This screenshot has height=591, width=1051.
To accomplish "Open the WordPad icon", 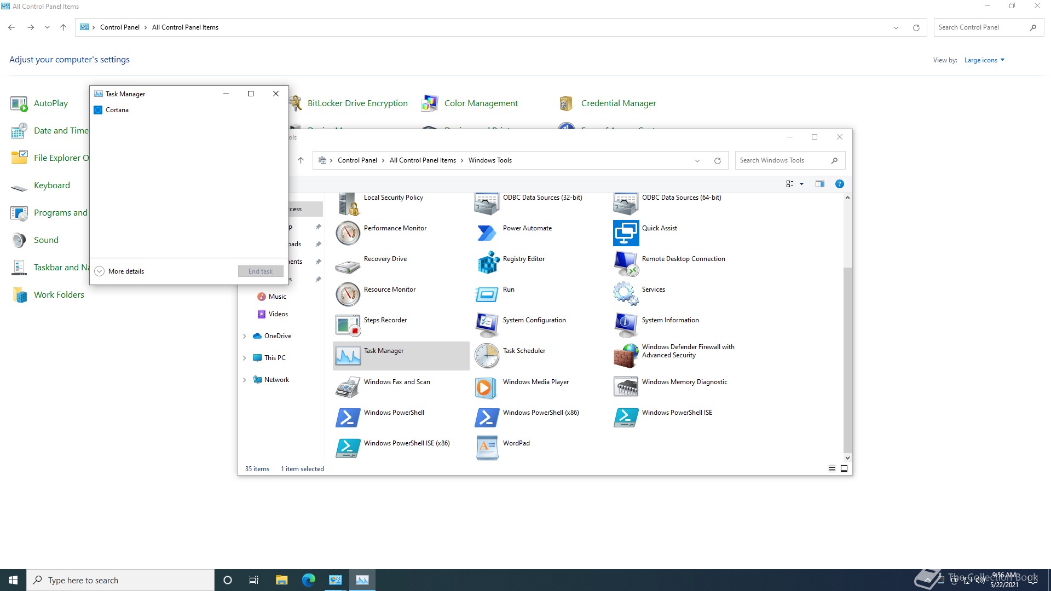I will pos(487,449).
